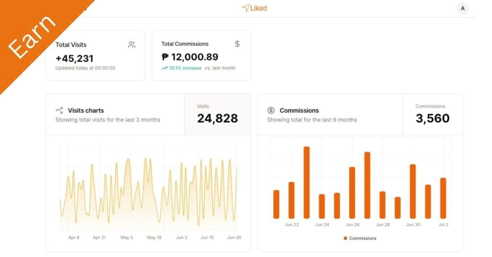Click the trend line icon beside Visits charts
This screenshot has width=492, height=257.
tap(59, 110)
